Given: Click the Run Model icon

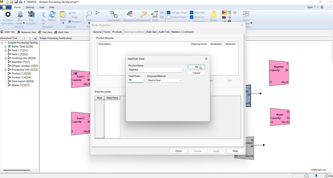Looking at the screenshot, I should [x=20, y=14].
